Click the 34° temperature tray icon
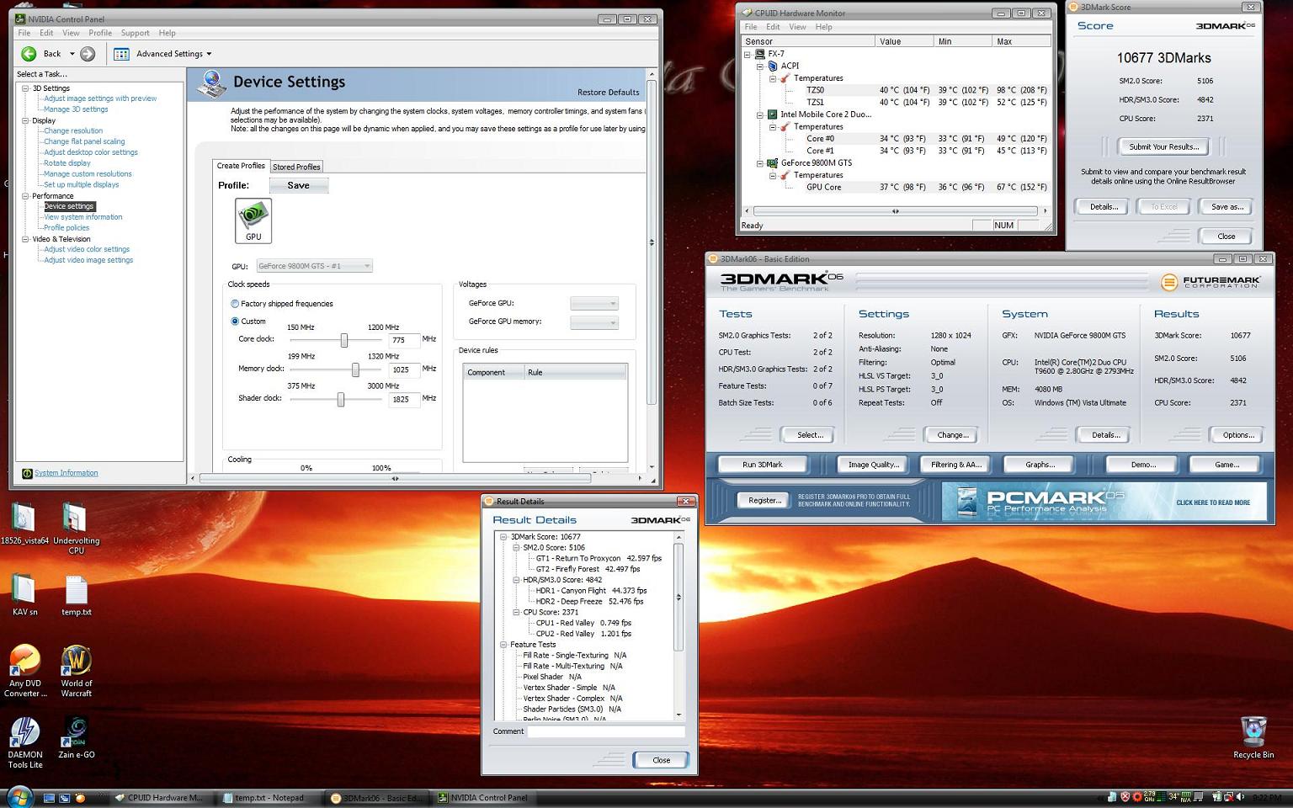Viewport: 1293px width, 808px height. (1173, 797)
